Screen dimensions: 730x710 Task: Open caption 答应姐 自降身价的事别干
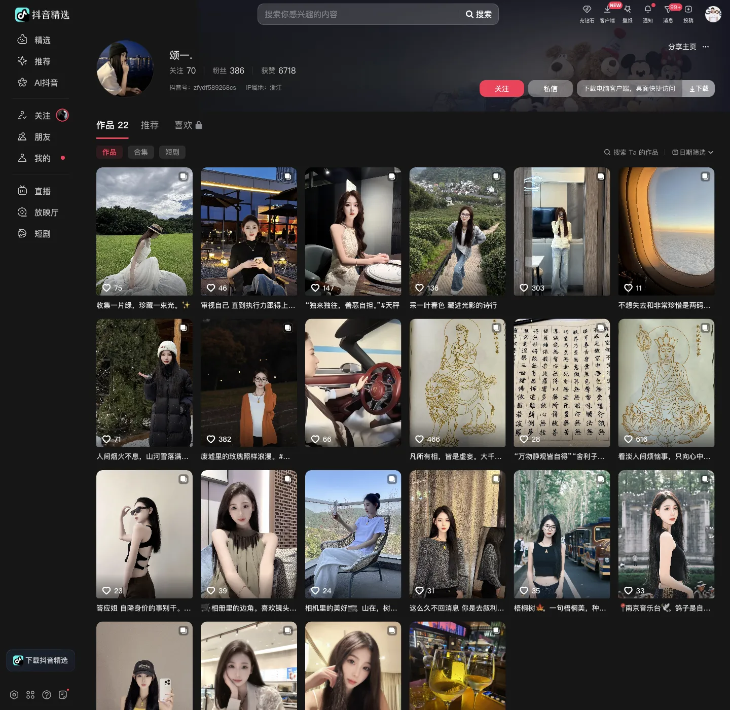(x=143, y=608)
